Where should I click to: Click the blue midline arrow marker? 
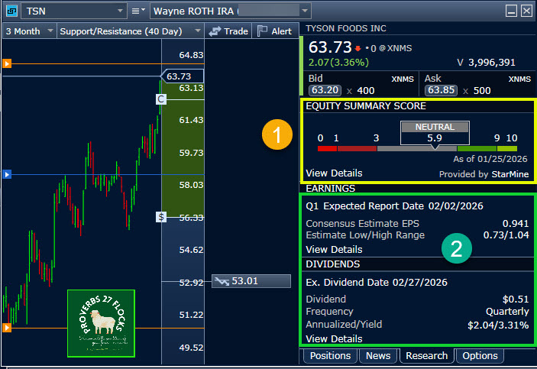tap(7, 175)
